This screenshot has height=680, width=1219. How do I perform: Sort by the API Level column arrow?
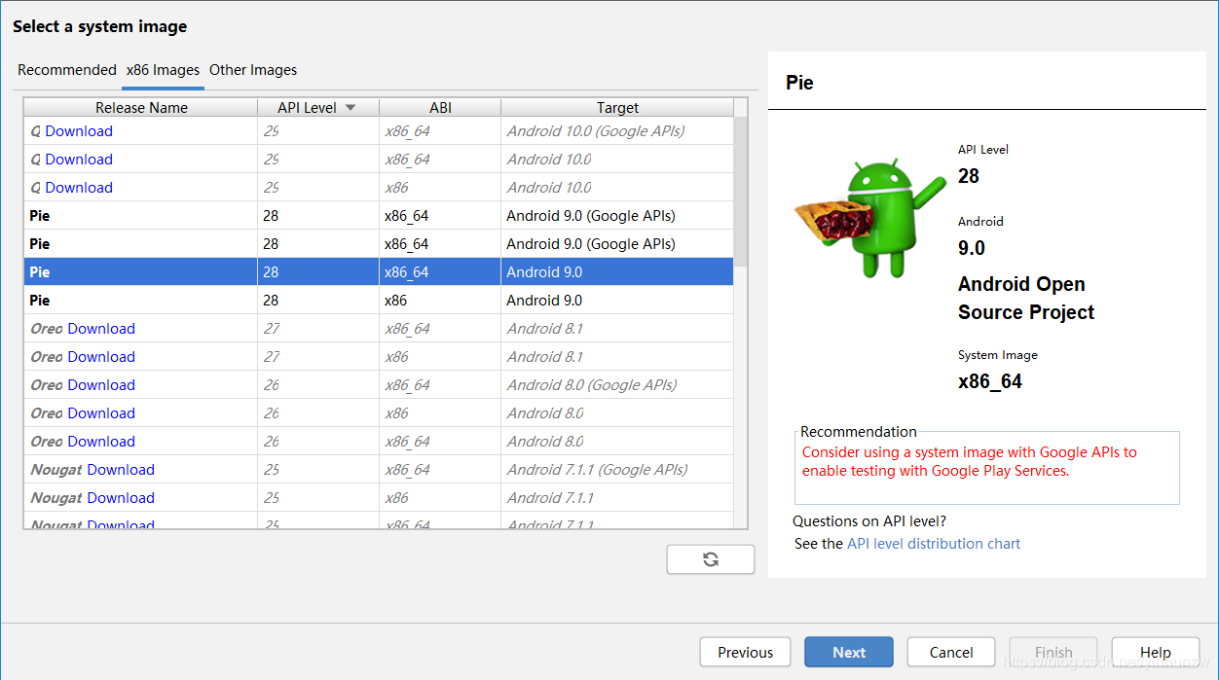(x=351, y=108)
